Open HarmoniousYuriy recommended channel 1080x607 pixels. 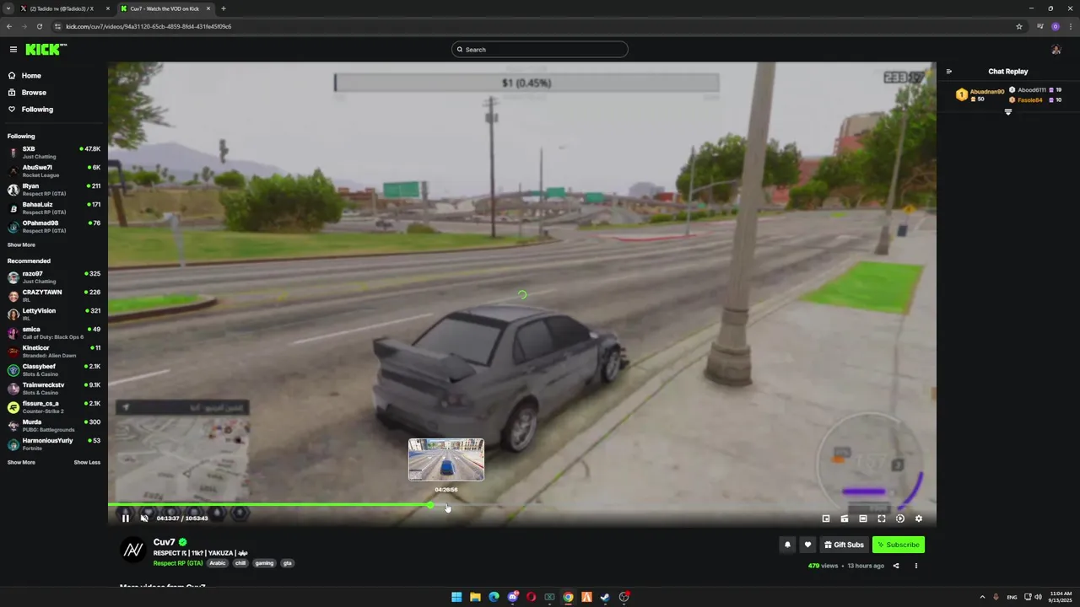coord(54,444)
